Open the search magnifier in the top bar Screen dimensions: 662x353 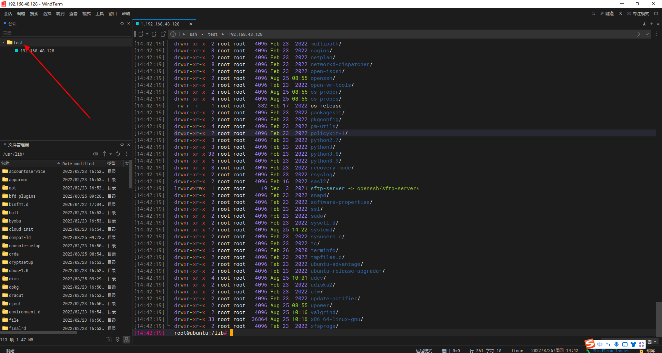593,14
